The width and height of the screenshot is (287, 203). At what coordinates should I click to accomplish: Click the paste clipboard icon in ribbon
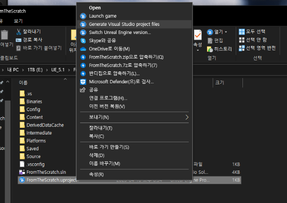click(4, 35)
